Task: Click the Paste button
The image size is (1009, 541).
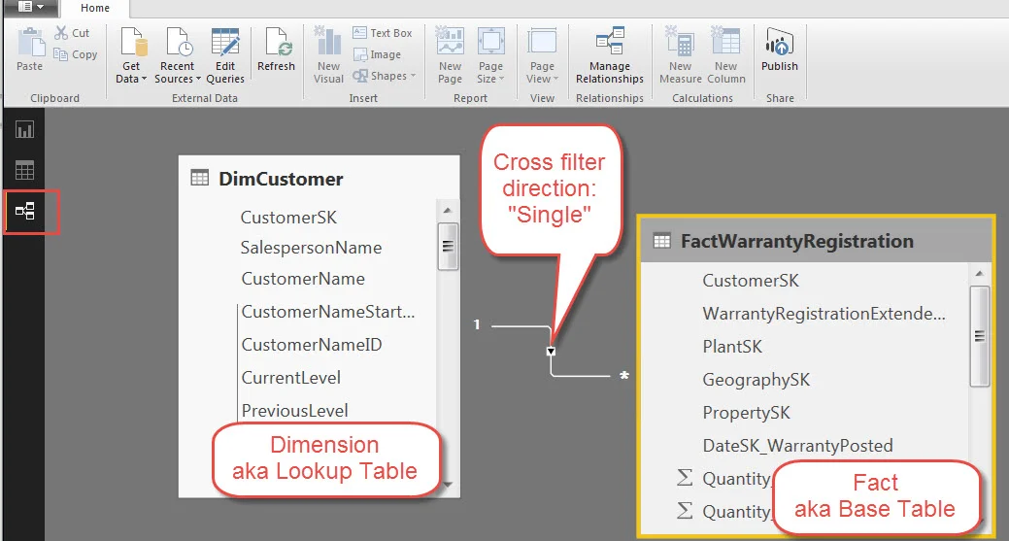Action: coord(29,51)
